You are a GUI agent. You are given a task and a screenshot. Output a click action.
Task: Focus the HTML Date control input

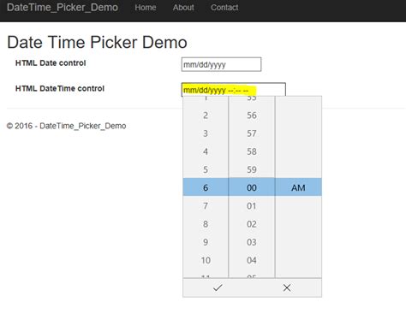click(x=221, y=64)
